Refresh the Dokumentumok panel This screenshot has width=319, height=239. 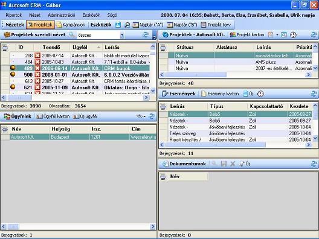click(x=314, y=164)
